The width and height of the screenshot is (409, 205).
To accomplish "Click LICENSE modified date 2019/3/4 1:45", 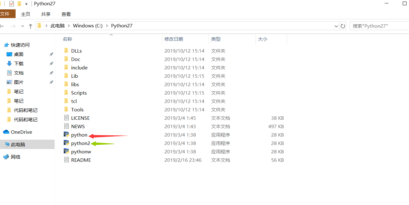I will pyautogui.click(x=180, y=118).
